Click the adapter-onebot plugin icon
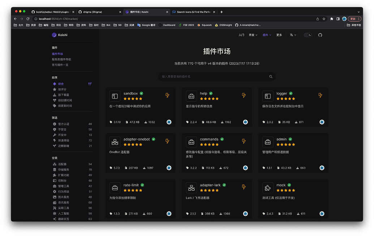Screen dimensions: 374x236 point(115,142)
